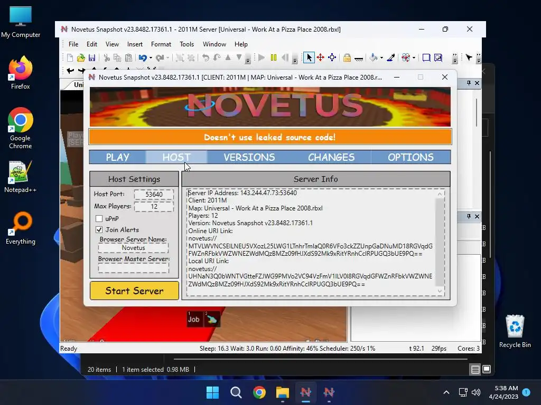541x405 pixels.
Task: Switch File Explorer to details view icon
Action: click(x=475, y=370)
